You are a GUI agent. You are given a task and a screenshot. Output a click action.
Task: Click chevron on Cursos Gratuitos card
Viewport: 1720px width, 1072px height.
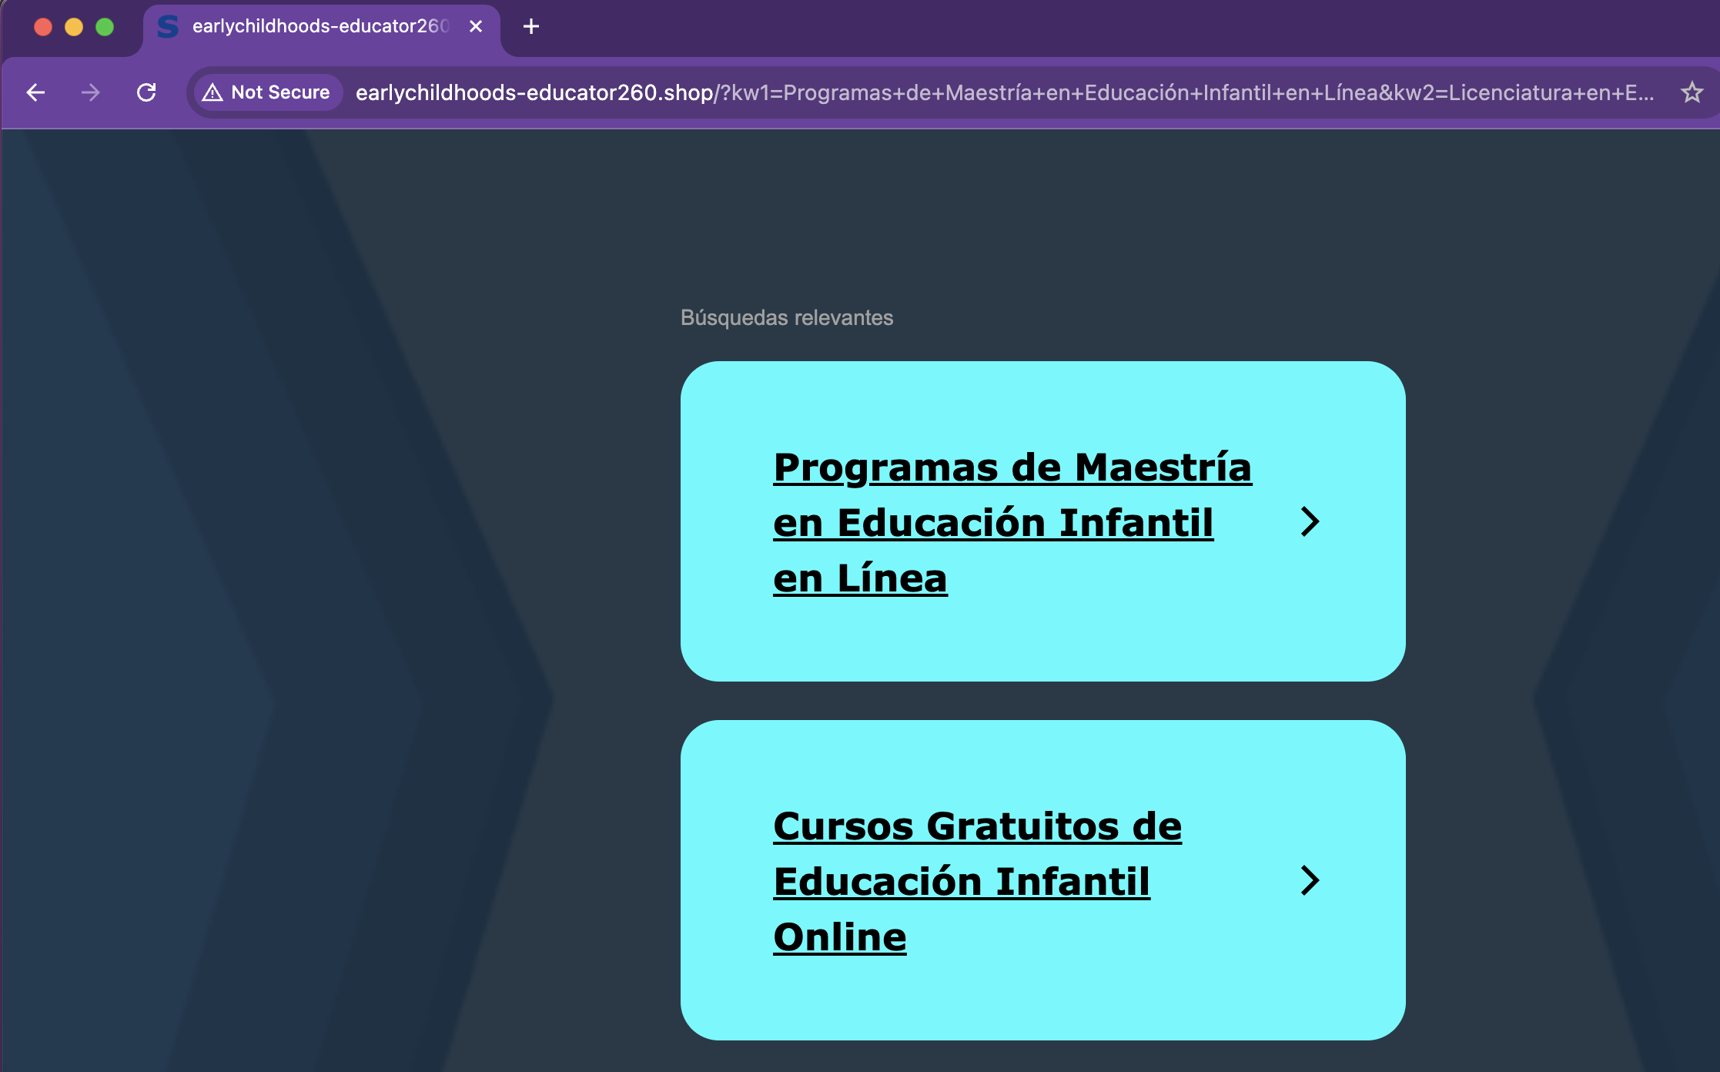click(1309, 880)
